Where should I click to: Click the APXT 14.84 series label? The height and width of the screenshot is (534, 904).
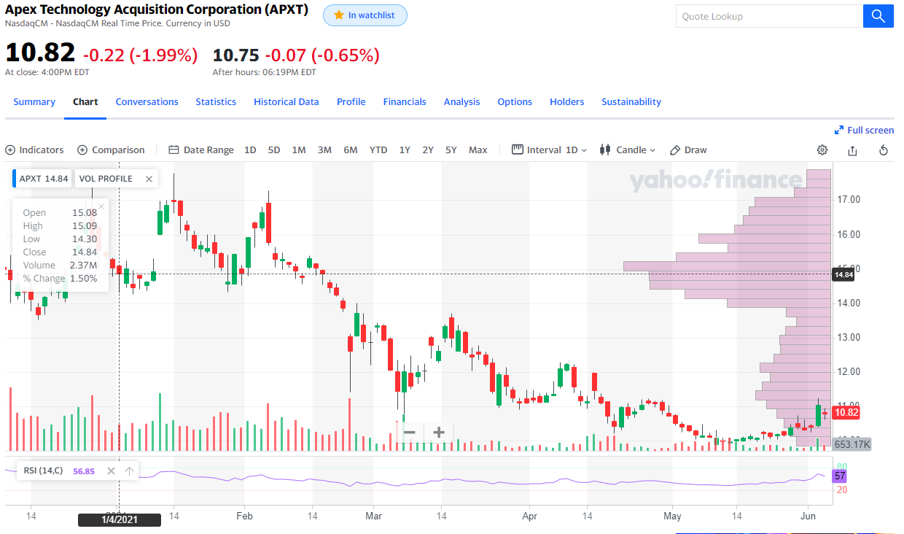[44, 178]
